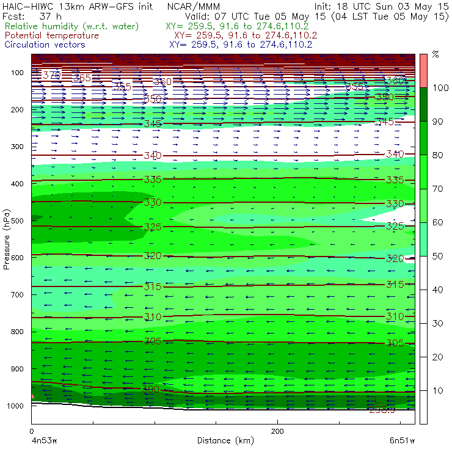Click the '365' potential temperature contour label
This screenshot has width=452, height=452.
click(82, 78)
